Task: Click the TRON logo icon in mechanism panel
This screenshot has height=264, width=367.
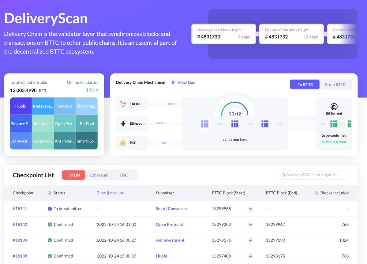Action: pos(123,104)
